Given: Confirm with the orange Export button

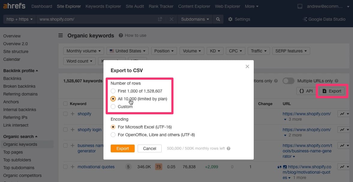Looking at the screenshot, I should coord(122,148).
